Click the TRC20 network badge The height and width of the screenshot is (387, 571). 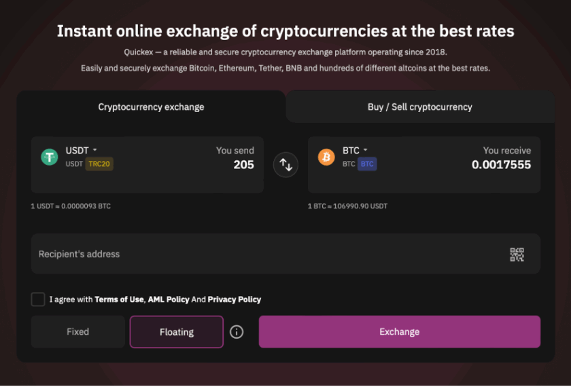point(99,164)
